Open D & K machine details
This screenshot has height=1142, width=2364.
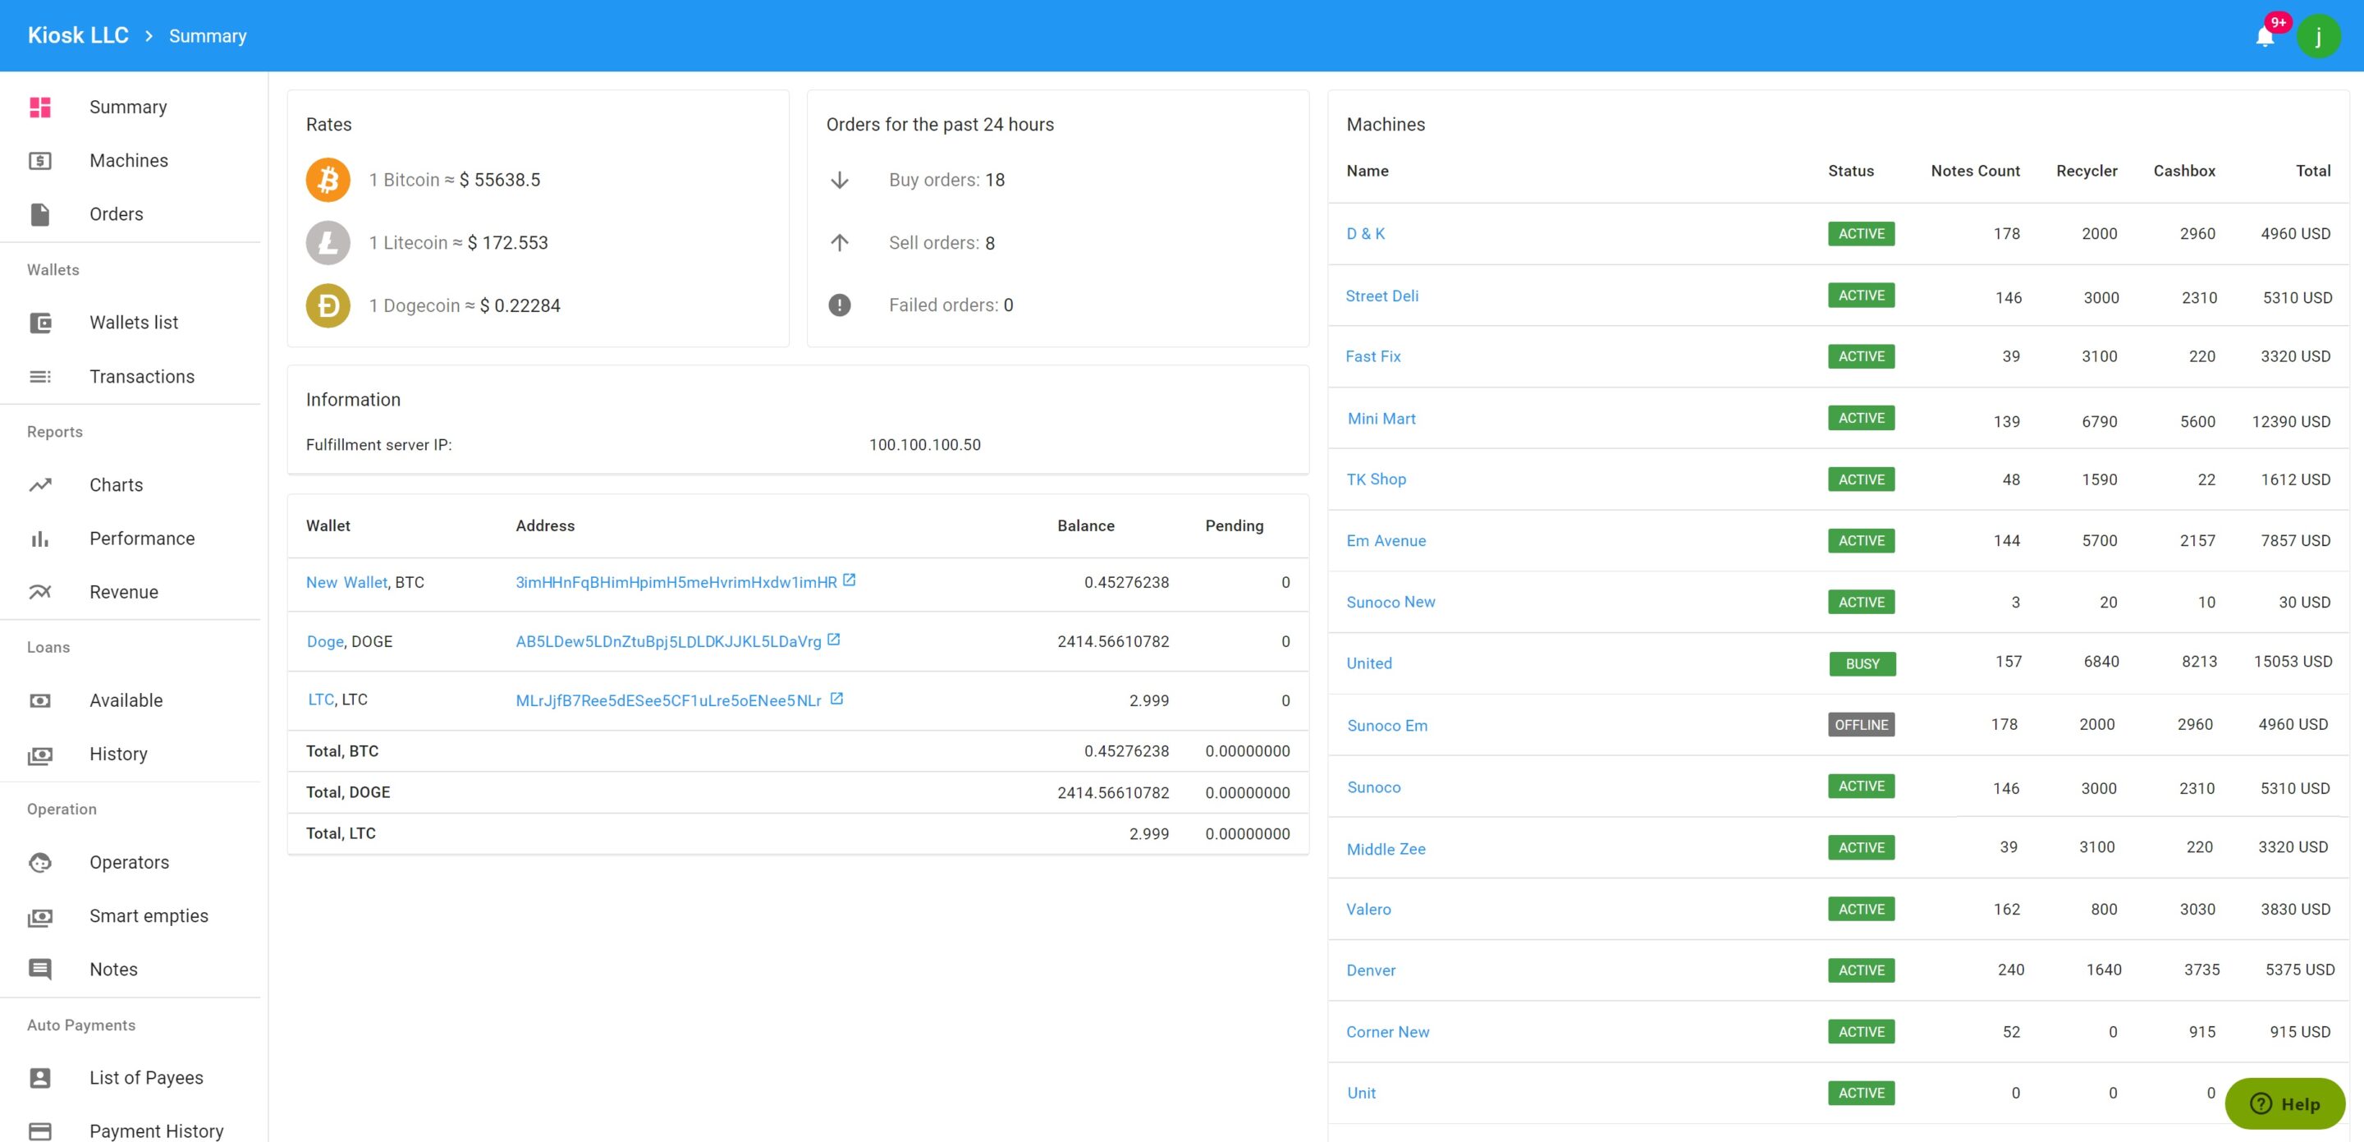tap(1367, 233)
